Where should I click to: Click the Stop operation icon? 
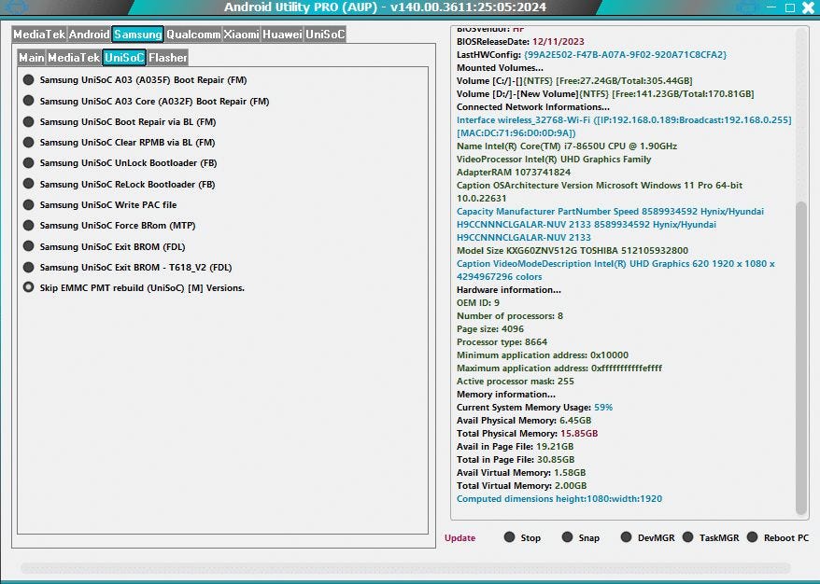(509, 537)
